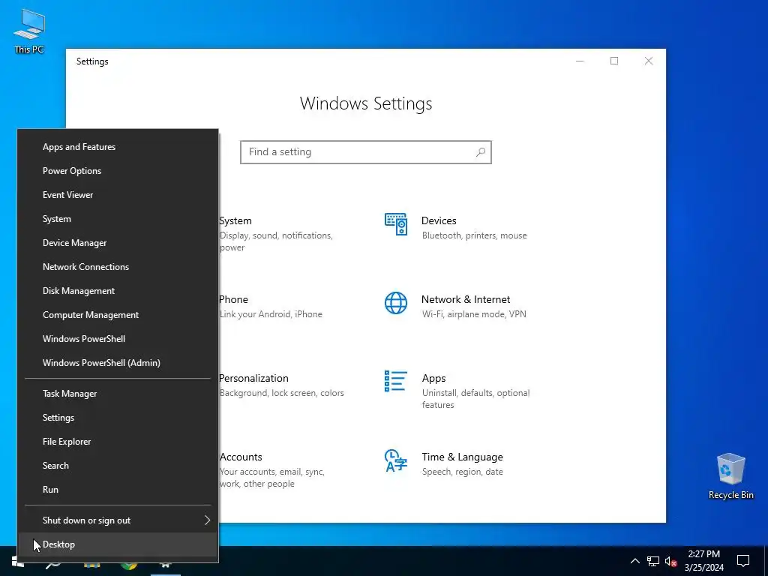Open File Explorer from the menu
This screenshot has width=768, height=576.
pos(118,442)
